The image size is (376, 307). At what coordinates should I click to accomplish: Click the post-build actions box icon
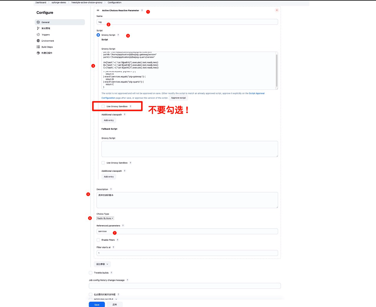(x=38, y=53)
